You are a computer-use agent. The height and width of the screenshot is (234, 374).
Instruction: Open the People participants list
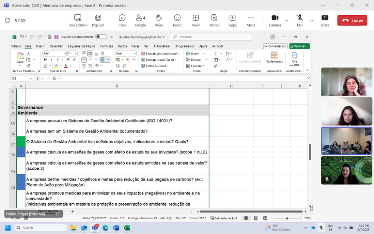coord(140,20)
